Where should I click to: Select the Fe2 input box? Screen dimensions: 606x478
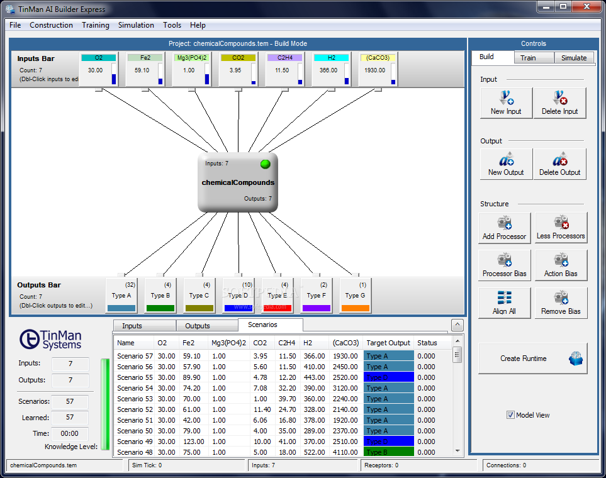(x=145, y=70)
